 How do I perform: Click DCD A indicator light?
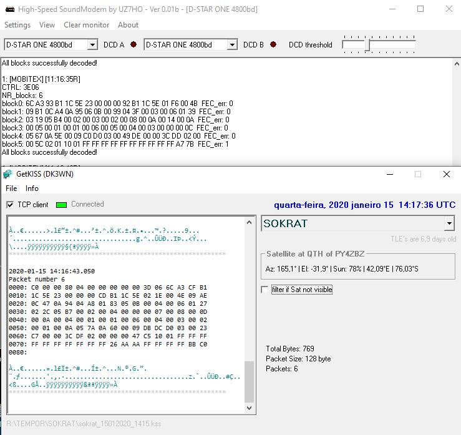click(133, 44)
